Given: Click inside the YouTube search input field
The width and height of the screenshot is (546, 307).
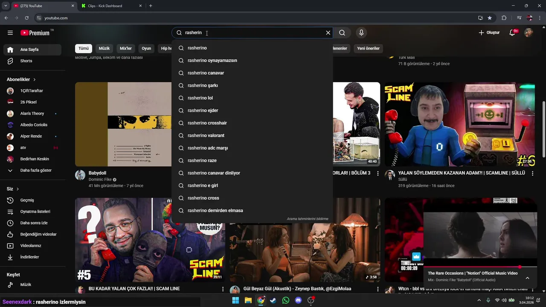Looking at the screenshot, I should 252,33.
